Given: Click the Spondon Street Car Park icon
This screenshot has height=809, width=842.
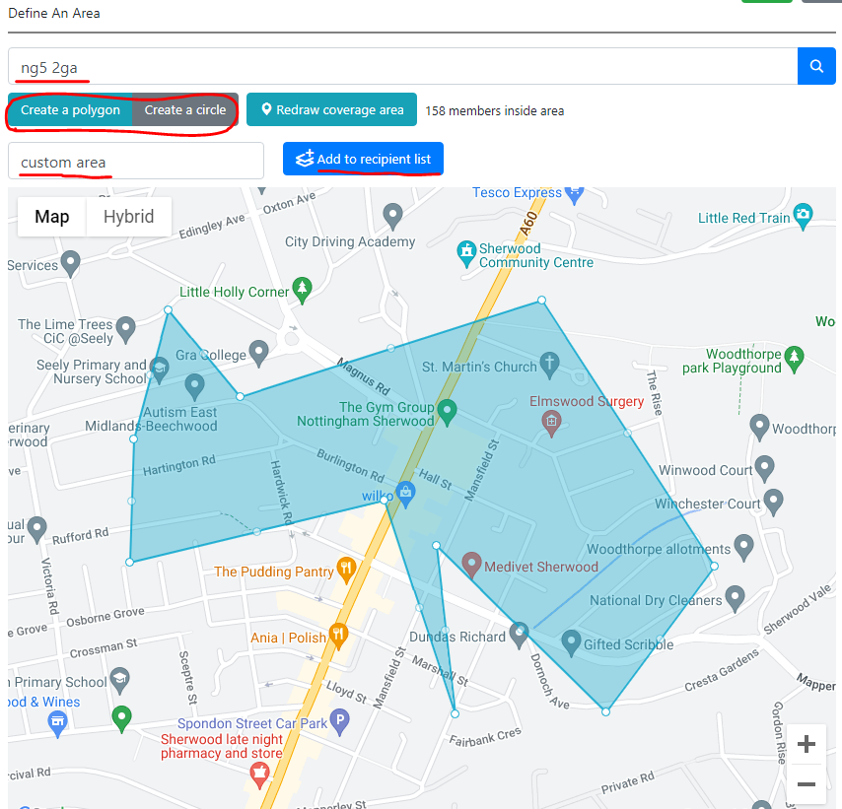Looking at the screenshot, I should 339,721.
